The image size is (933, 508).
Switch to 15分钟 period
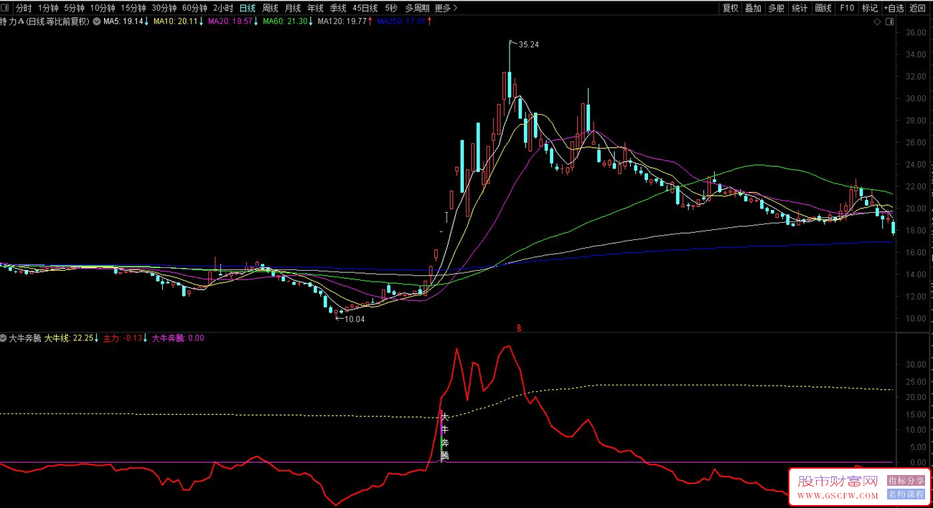pyautogui.click(x=133, y=9)
